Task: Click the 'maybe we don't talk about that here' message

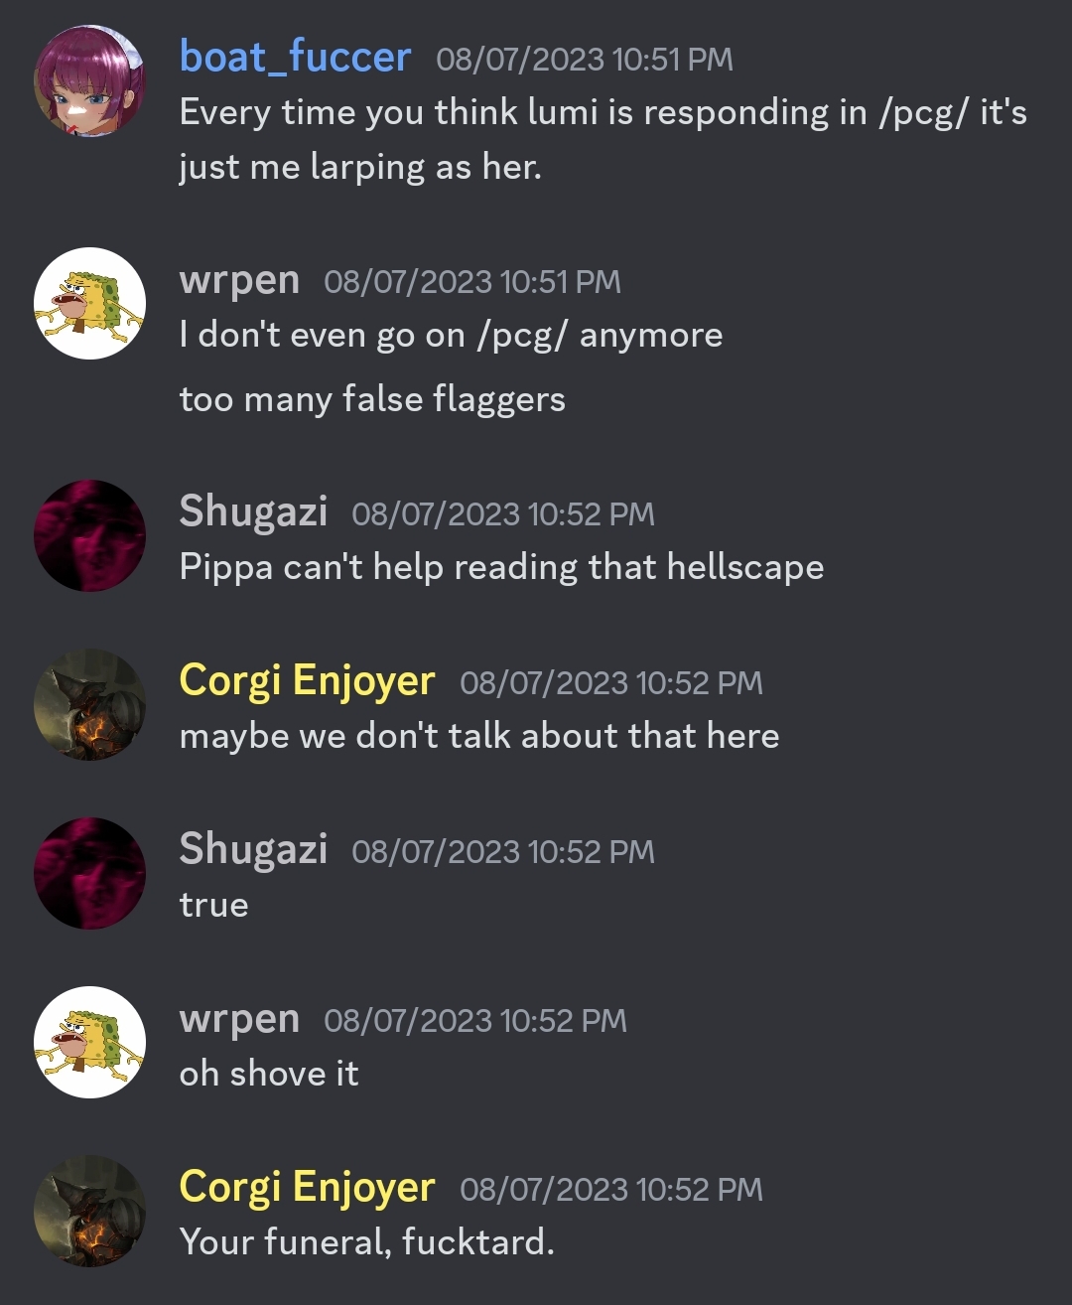Action: 479,736
